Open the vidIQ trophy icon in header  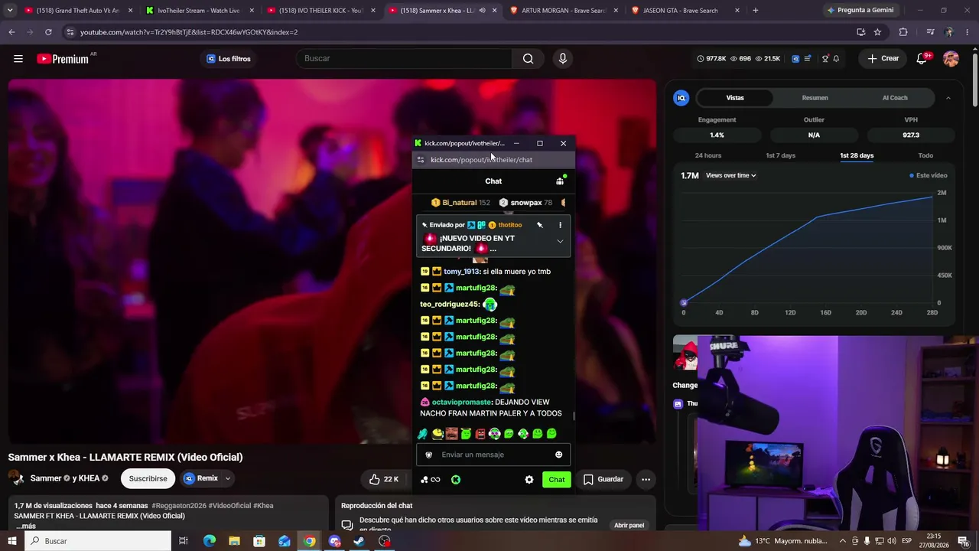point(825,59)
